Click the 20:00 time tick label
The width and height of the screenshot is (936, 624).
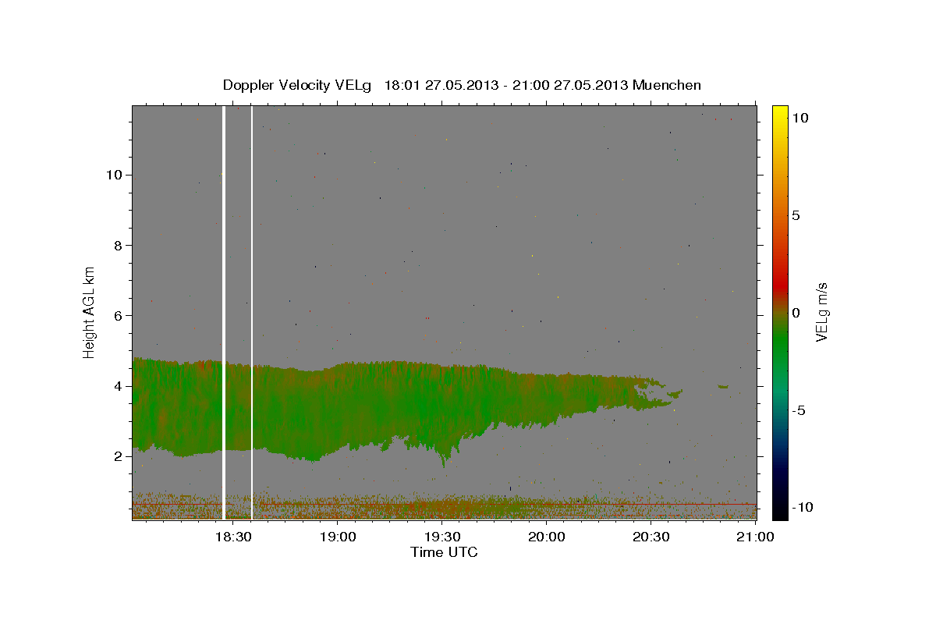[547, 537]
